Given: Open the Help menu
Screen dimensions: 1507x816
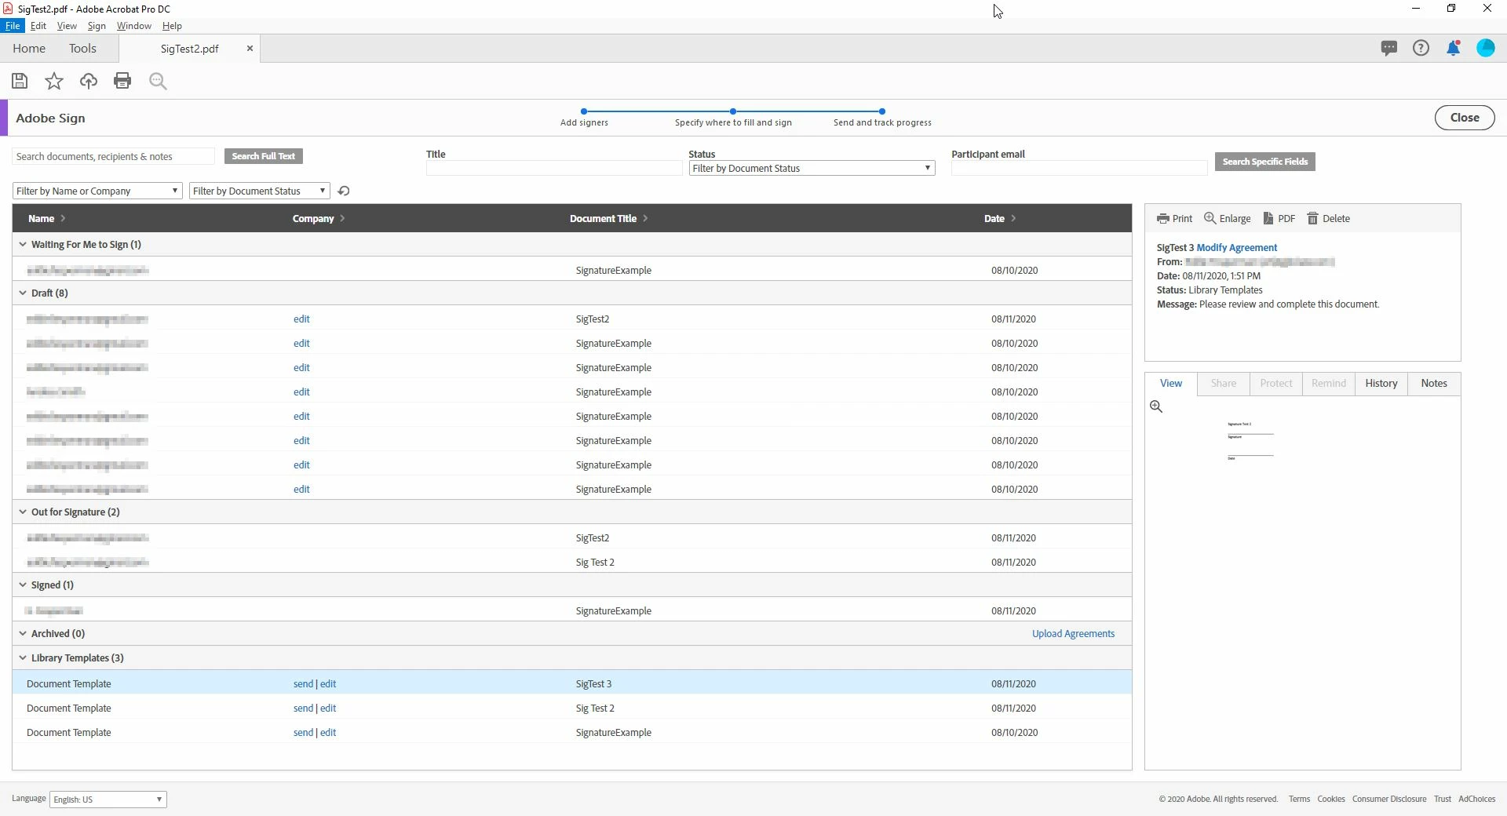Looking at the screenshot, I should click(172, 26).
